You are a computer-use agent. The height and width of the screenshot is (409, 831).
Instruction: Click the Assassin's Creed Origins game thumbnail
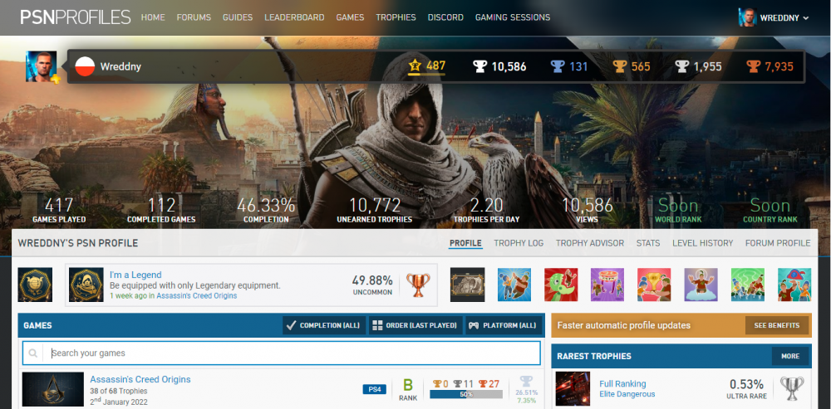pos(53,389)
